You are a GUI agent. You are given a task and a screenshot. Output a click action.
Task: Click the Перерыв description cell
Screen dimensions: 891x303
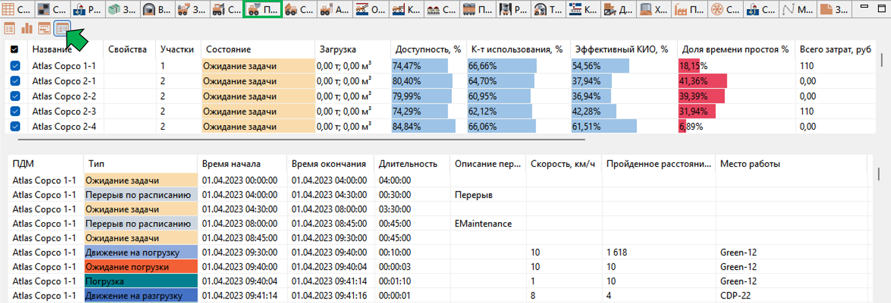click(x=488, y=195)
